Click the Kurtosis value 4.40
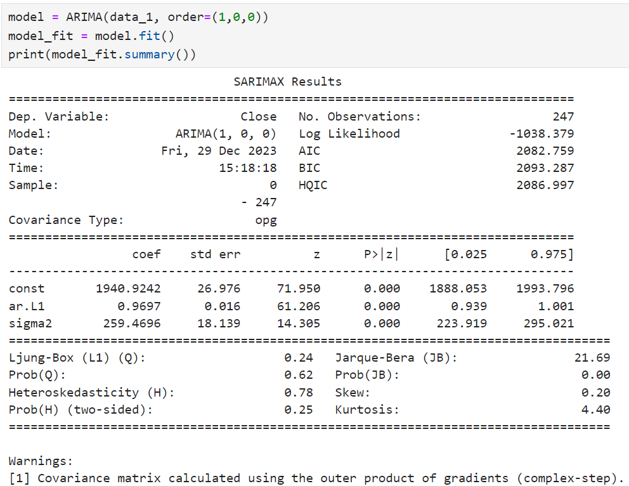This screenshot has width=629, height=486. coord(596,410)
